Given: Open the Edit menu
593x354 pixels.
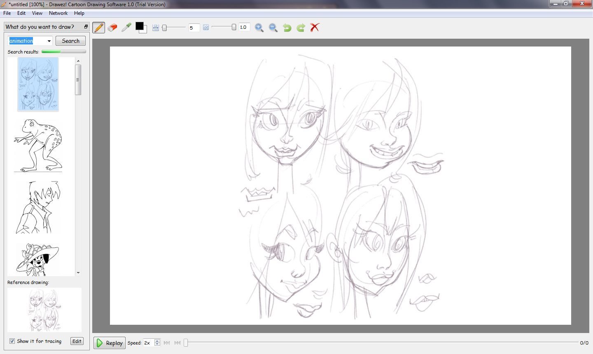Looking at the screenshot, I should tap(21, 13).
